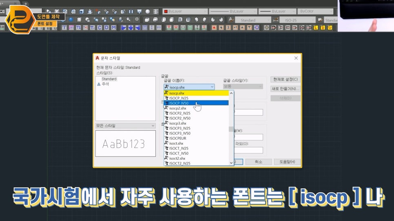
Task: Select ISOCT_IV25 font entry
Action: coord(196,148)
